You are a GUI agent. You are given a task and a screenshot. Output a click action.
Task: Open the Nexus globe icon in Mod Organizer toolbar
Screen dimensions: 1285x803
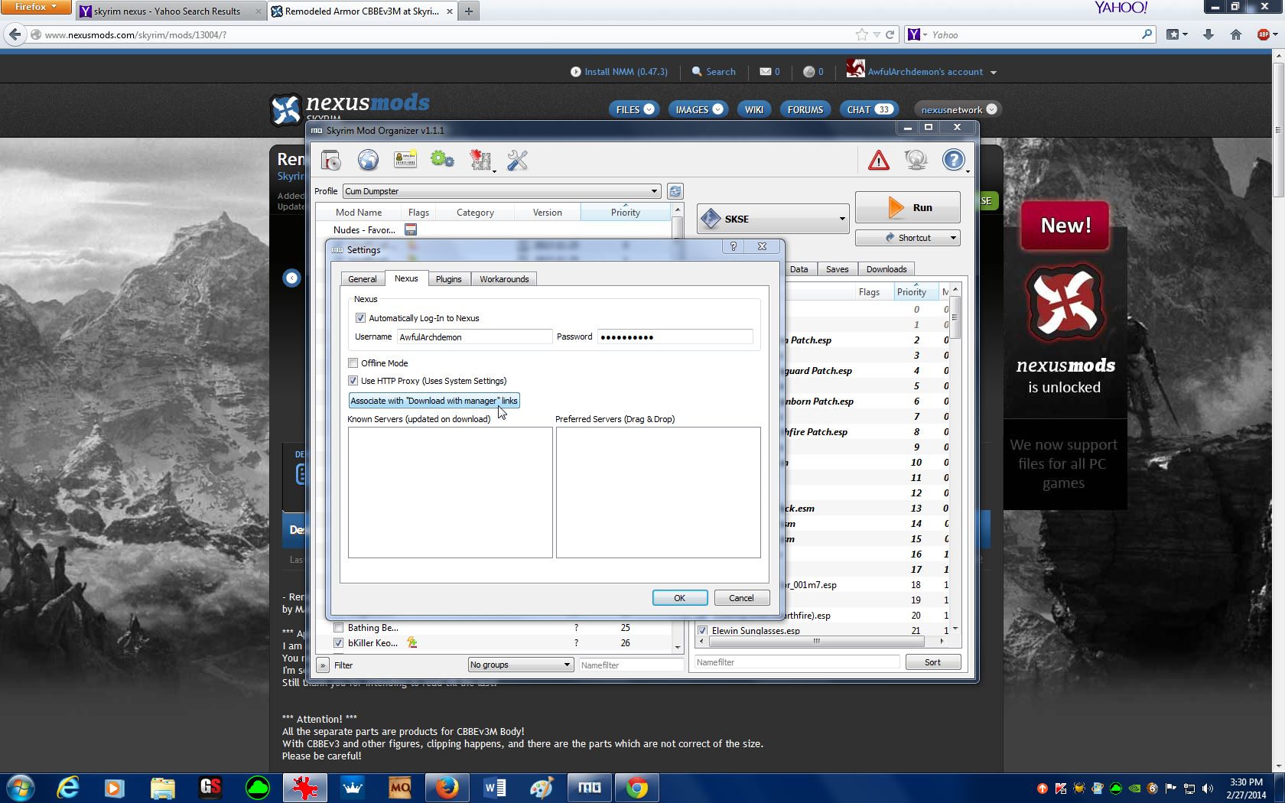pos(368,160)
